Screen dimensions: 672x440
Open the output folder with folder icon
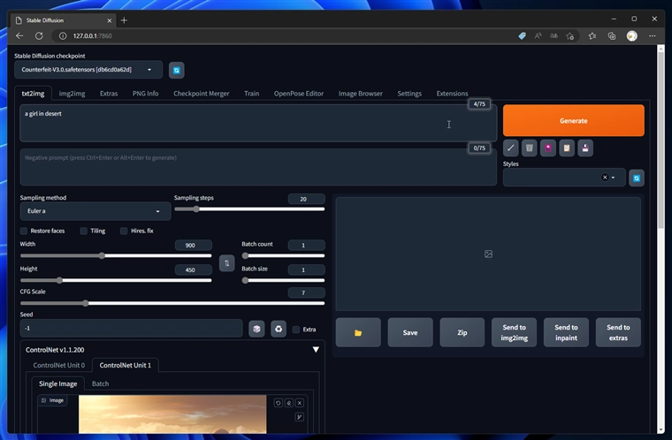pos(358,332)
